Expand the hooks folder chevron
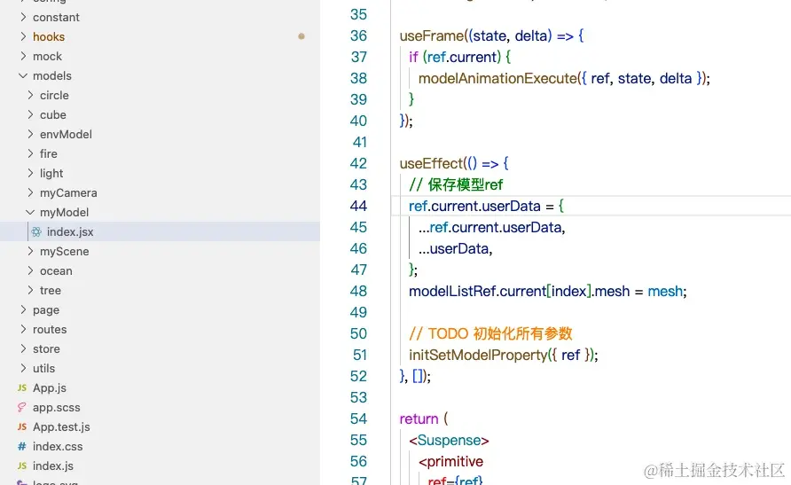This screenshot has width=791, height=485. [x=23, y=36]
